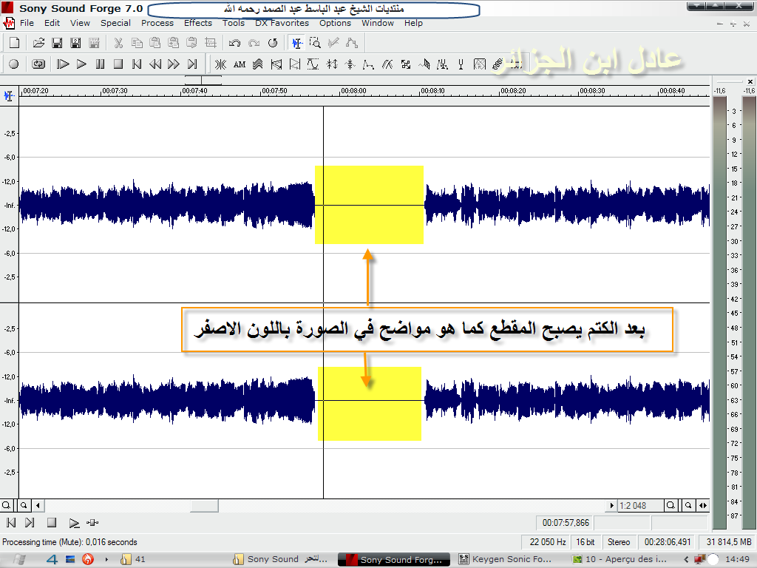Click the zoom ratio 1:2 048 field

640,506
